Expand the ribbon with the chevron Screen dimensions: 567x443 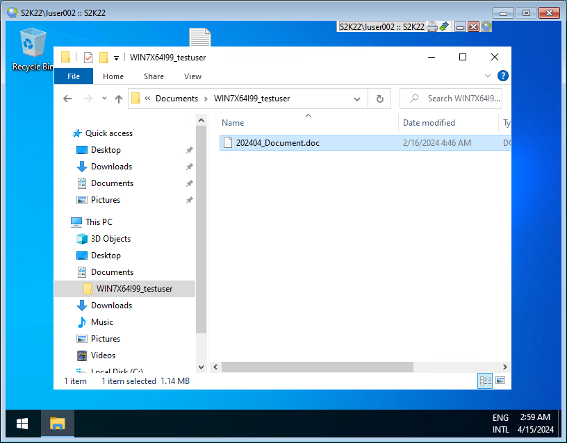487,76
